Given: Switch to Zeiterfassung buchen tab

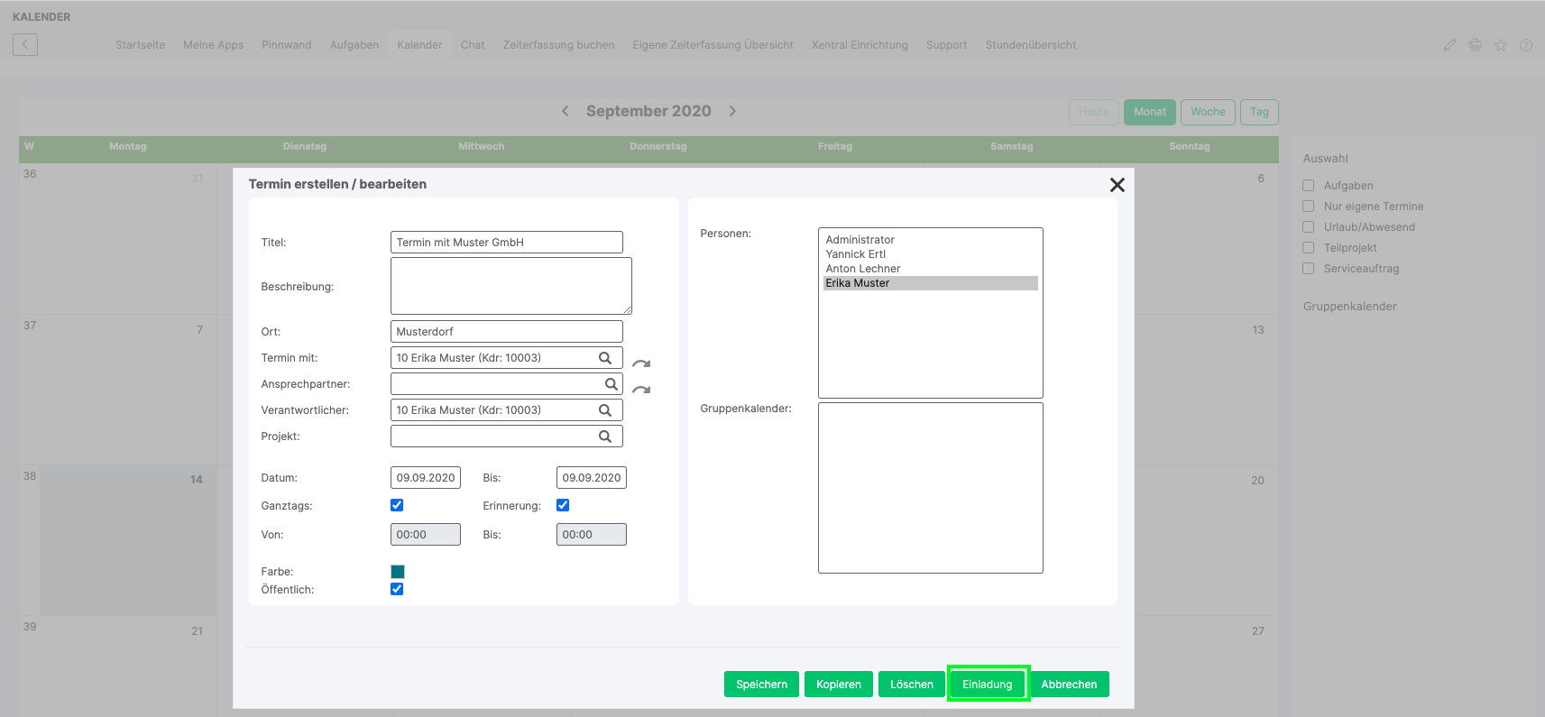Looking at the screenshot, I should 558,45.
